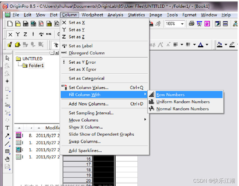This screenshot has height=186, width=239.
Task: Expand the Move Columns submenu
Action: [x=104, y=120]
